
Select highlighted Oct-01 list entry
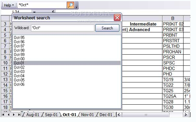pos(67,63)
